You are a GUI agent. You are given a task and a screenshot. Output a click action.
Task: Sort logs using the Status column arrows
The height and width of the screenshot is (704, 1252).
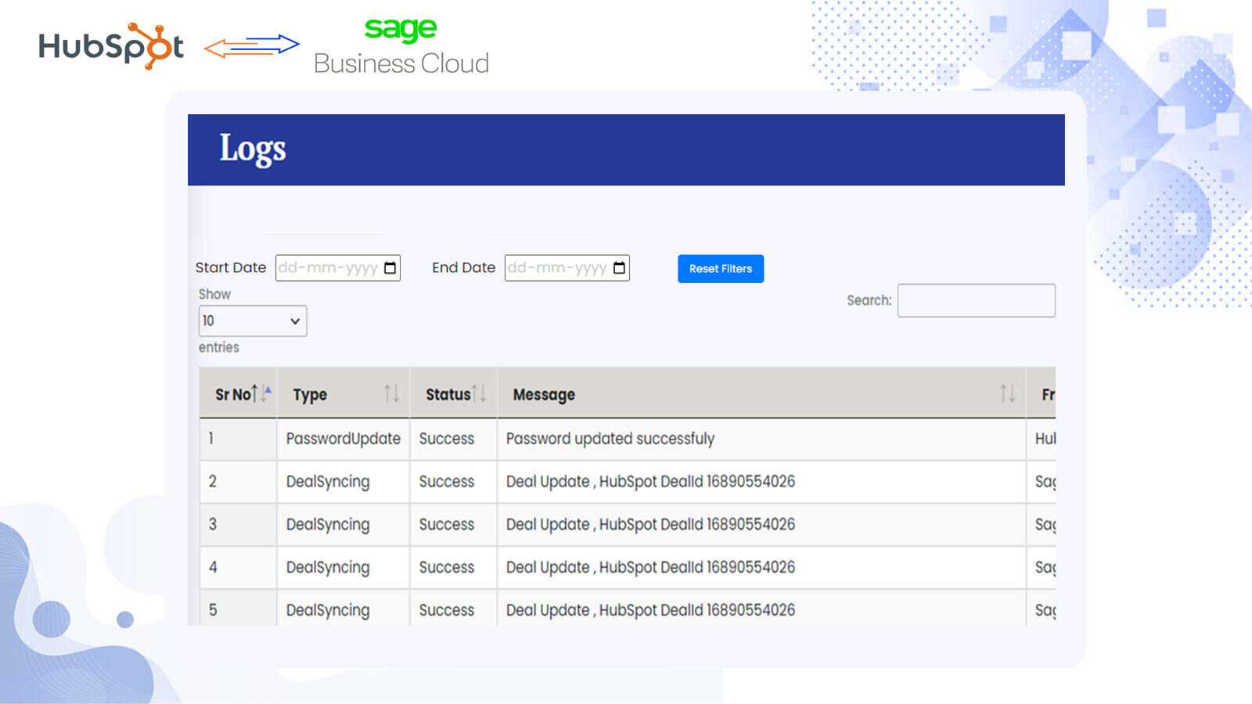click(479, 393)
